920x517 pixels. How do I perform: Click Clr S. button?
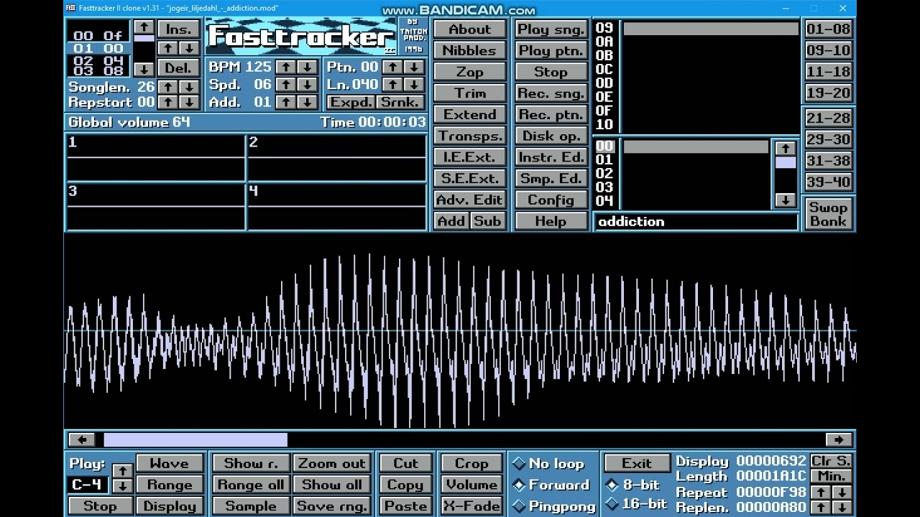[831, 461]
